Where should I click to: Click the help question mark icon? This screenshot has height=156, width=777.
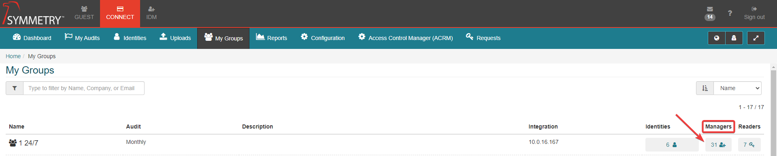pos(730,13)
